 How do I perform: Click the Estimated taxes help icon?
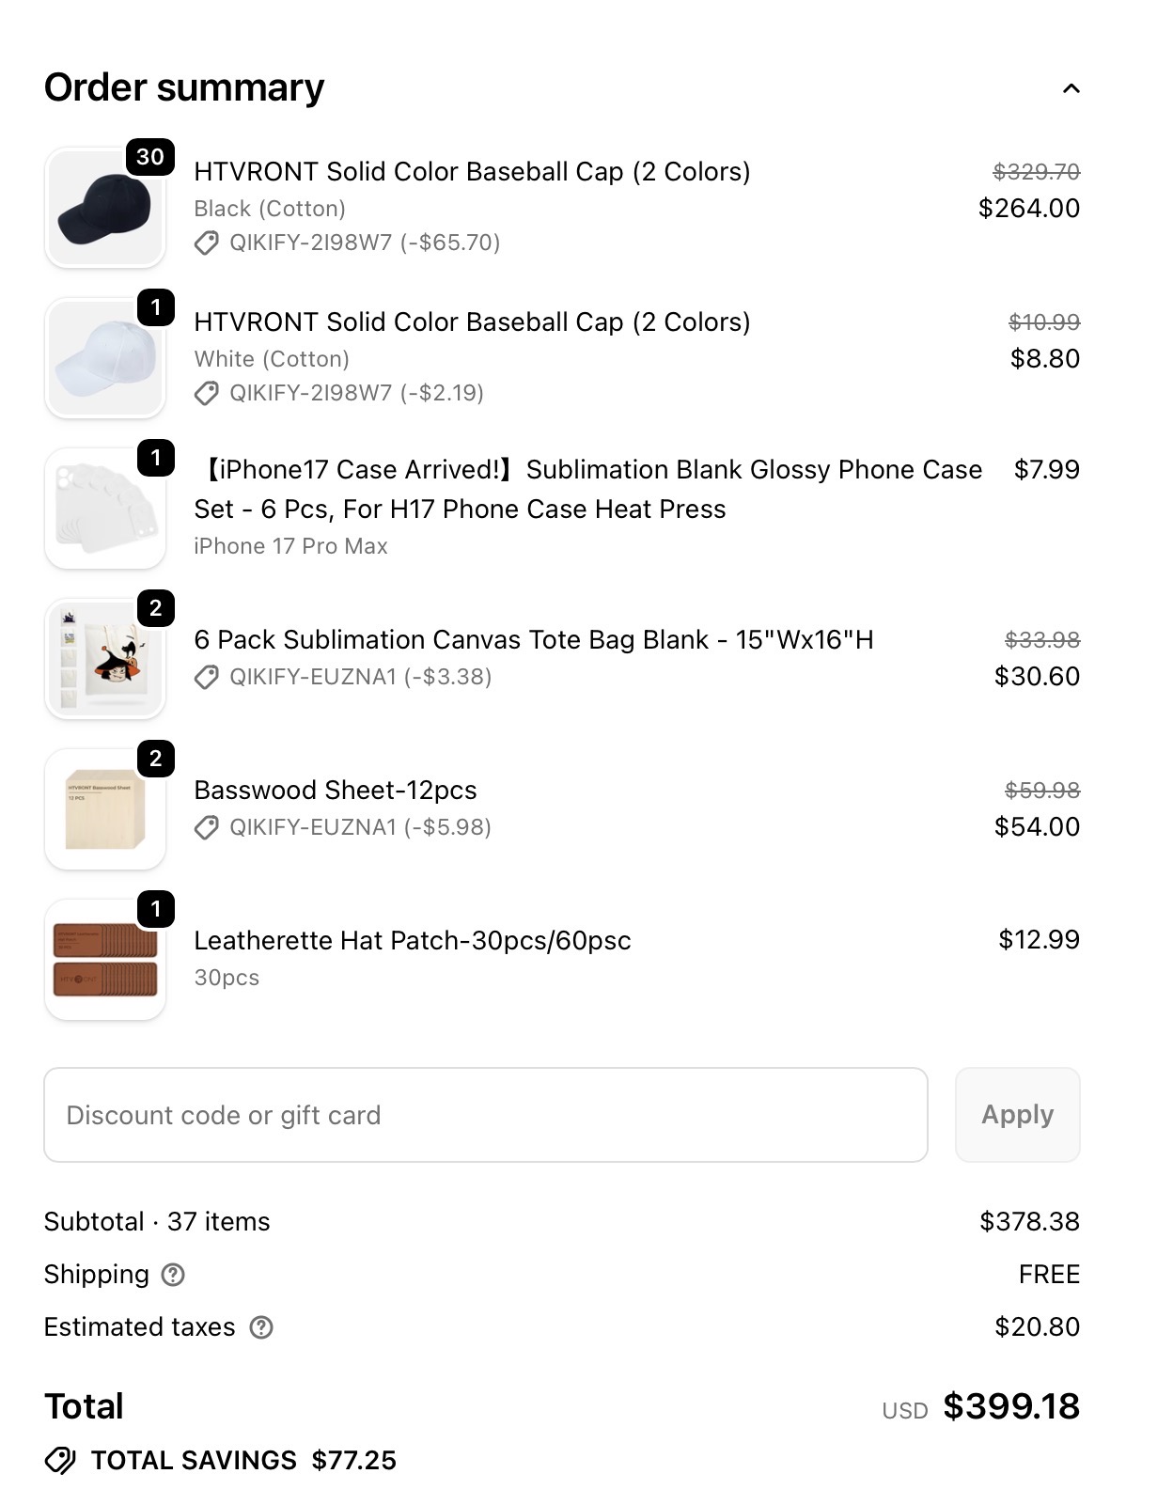261,1327
